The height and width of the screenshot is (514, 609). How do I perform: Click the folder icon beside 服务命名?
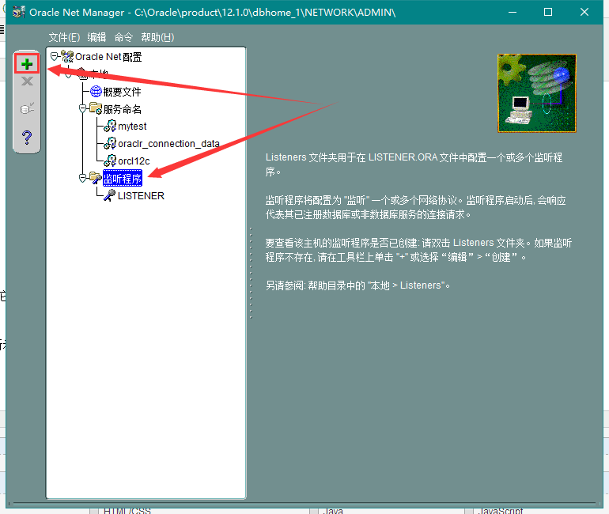(96, 108)
